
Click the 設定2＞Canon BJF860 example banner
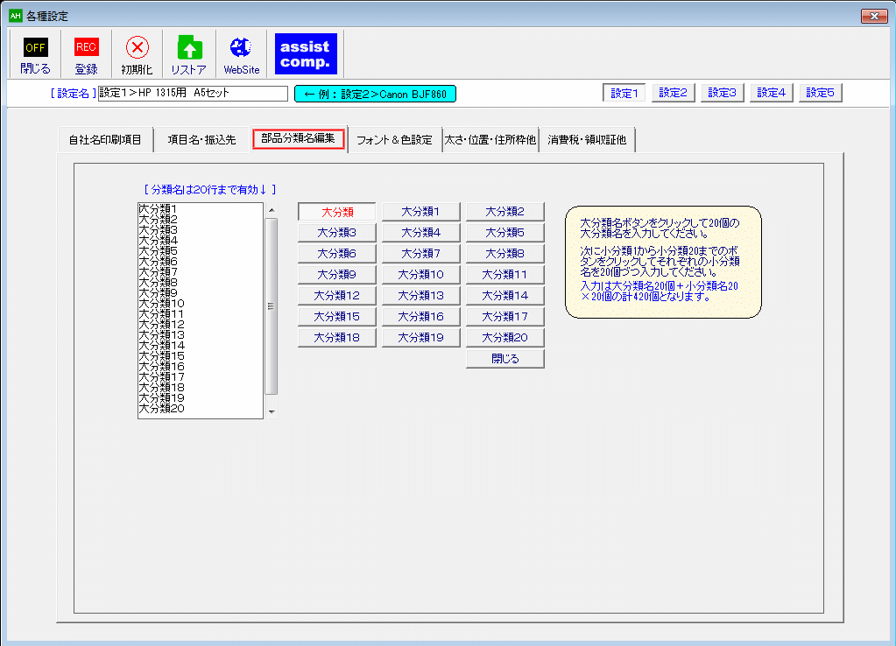[375, 92]
